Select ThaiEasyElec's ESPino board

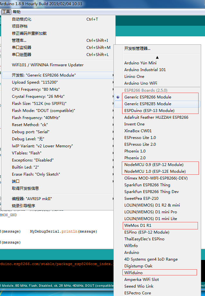(157, 239)
